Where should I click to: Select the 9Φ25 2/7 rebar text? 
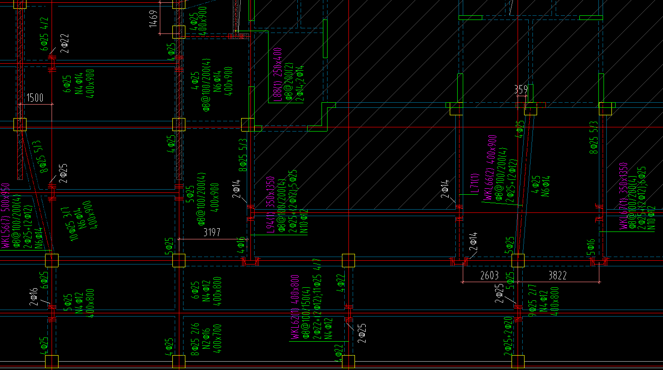(x=532, y=301)
